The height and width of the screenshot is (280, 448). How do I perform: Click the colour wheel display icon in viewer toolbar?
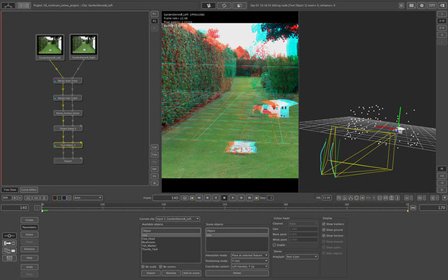pyautogui.click(x=362, y=198)
